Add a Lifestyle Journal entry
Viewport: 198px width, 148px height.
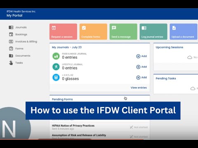click(141, 67)
